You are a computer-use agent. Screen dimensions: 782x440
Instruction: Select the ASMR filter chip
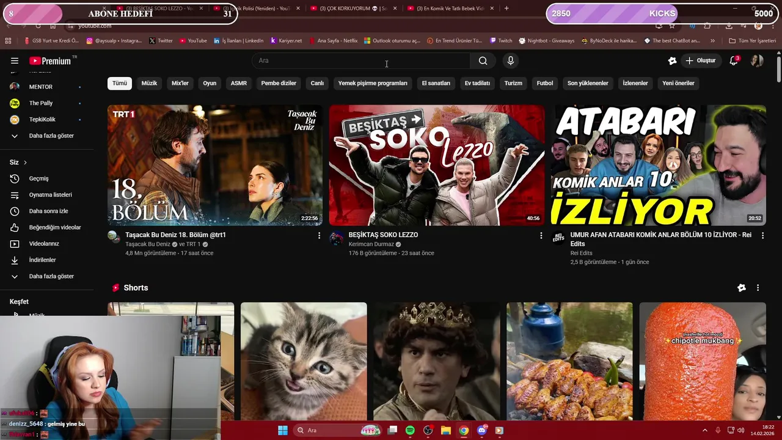tap(239, 83)
